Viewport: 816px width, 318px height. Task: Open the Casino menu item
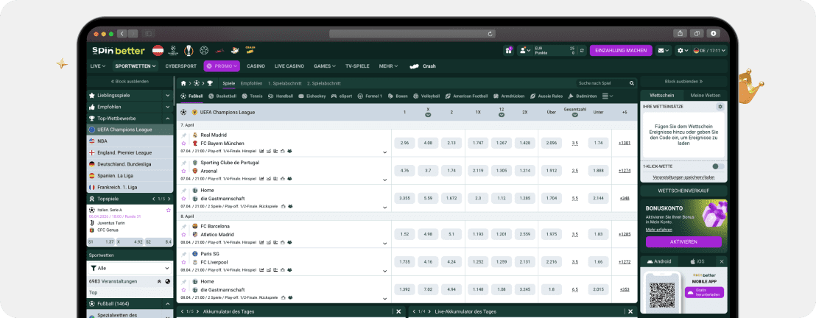[x=256, y=66]
